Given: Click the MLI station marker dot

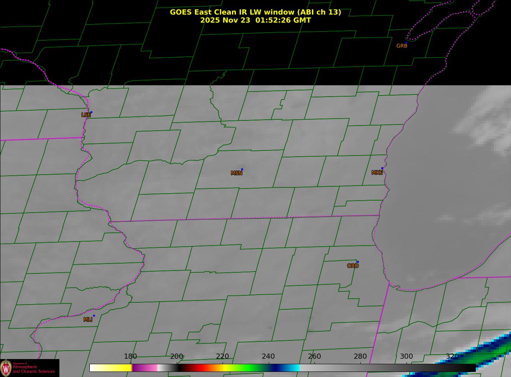Looking at the screenshot, I should 94,316.
